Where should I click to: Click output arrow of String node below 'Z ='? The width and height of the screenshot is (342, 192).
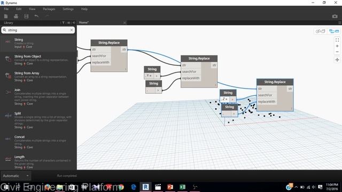click(234, 114)
